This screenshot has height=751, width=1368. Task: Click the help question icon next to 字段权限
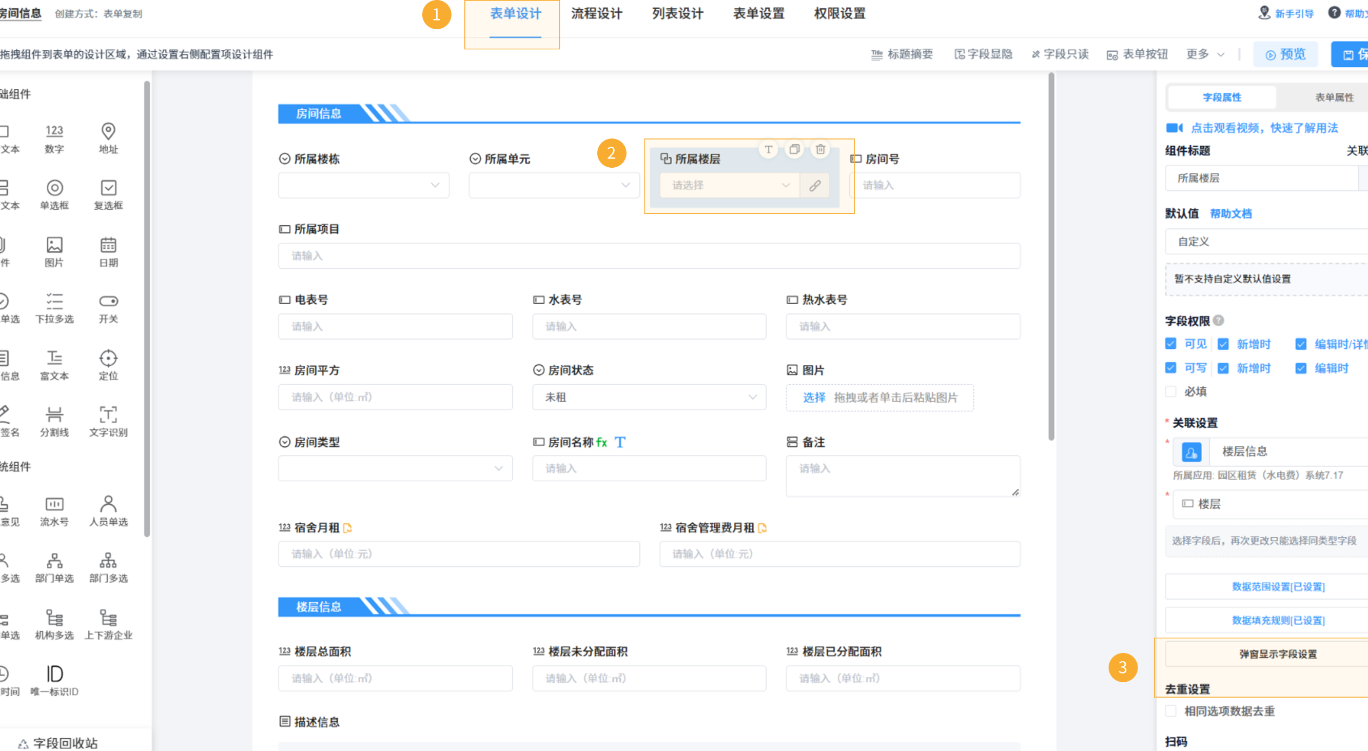[x=1219, y=320]
